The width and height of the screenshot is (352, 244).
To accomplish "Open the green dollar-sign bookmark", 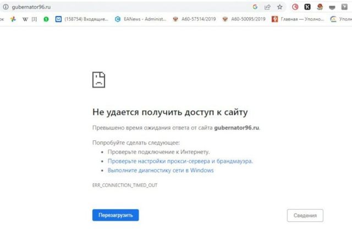I will click(46, 19).
